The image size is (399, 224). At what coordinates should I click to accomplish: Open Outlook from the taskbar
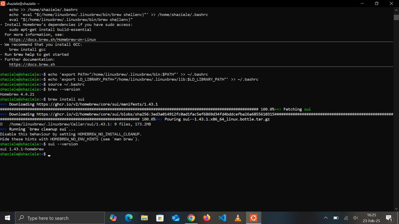(x=176, y=218)
